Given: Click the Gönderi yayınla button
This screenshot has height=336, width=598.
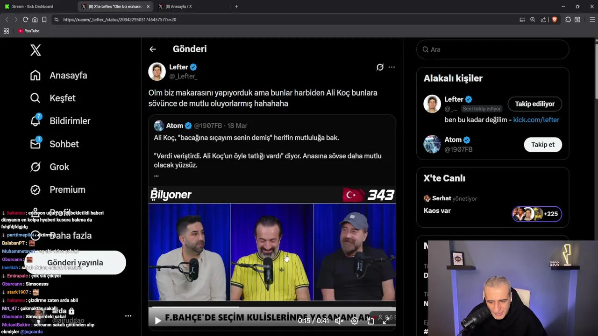Looking at the screenshot, I should click(x=75, y=263).
